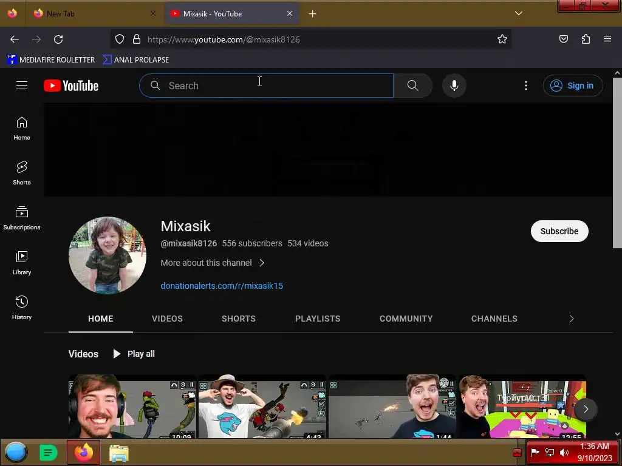Open MEDIAFIRE ROULETTER bookmark
The height and width of the screenshot is (466, 622).
pyautogui.click(x=51, y=60)
